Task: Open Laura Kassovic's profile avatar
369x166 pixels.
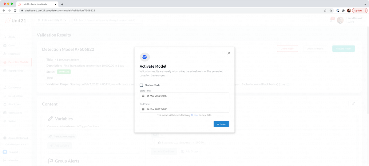Action: pos(340,20)
